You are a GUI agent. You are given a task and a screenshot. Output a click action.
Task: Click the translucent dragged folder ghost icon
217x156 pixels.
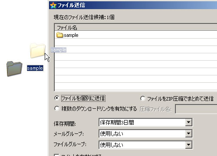tap(38, 50)
